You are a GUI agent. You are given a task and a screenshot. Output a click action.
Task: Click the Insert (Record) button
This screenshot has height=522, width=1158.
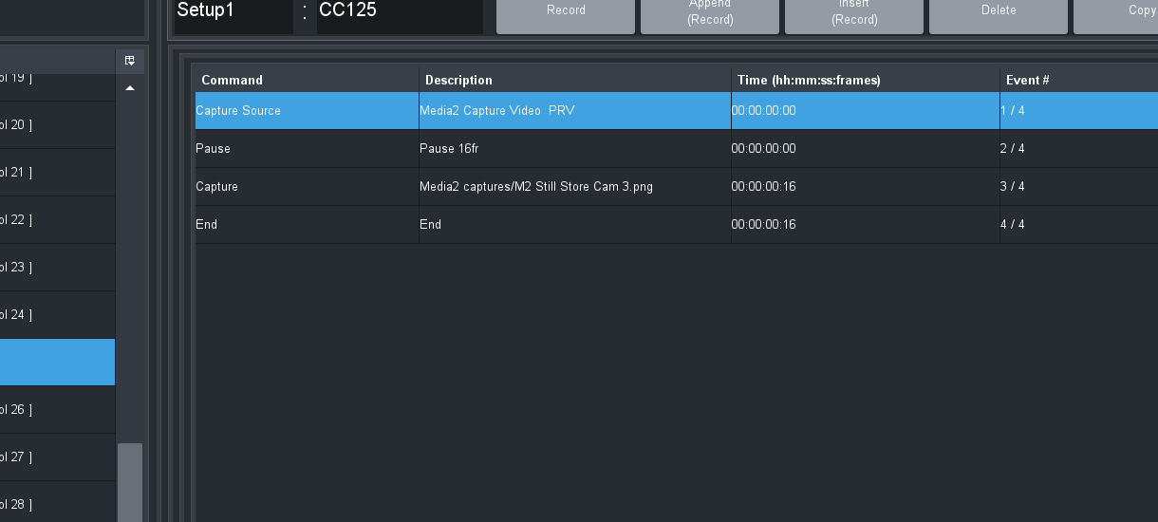pyautogui.click(x=854, y=13)
